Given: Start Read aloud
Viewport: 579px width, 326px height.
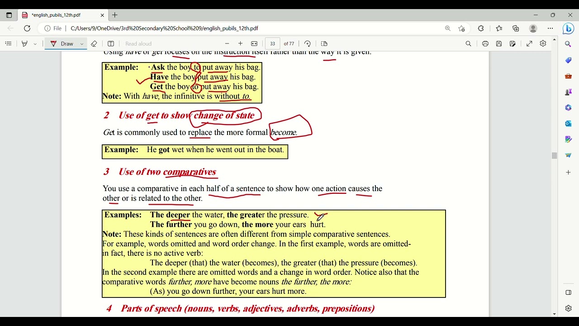Looking at the screenshot, I should 138,43.
